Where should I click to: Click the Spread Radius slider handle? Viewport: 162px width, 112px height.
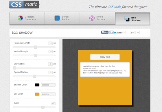34,76
